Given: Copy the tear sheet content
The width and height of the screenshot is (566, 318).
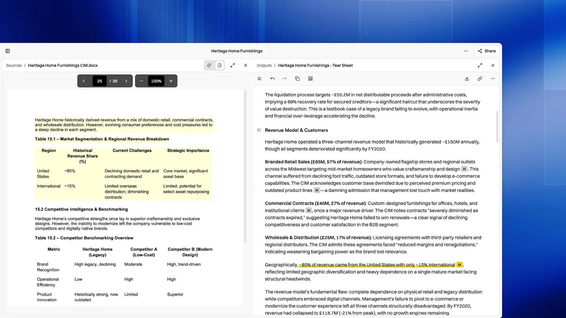Looking at the screenshot, I should tap(298, 78).
